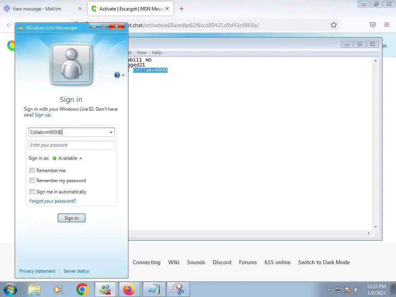
Task: Enable Remember my password checkbox
Action: (32, 181)
